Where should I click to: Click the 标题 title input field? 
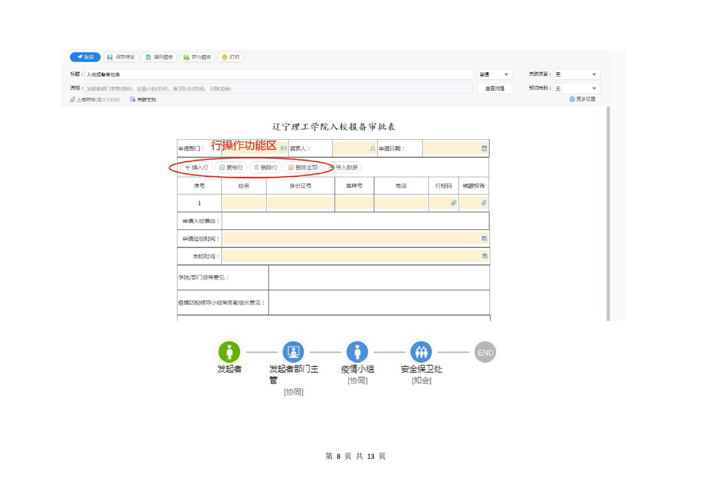coord(279,74)
